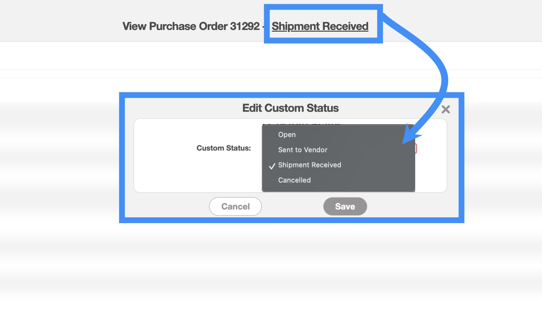Click the Edit Custom Status dialog title
This screenshot has width=542, height=310.
(x=290, y=108)
